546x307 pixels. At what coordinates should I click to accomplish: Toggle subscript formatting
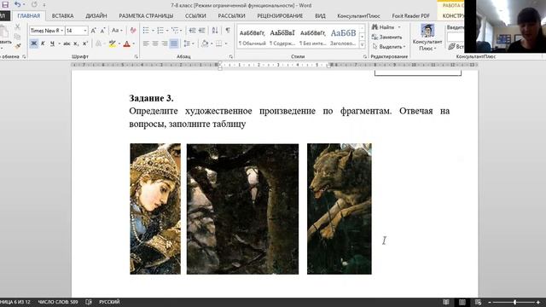[76, 43]
